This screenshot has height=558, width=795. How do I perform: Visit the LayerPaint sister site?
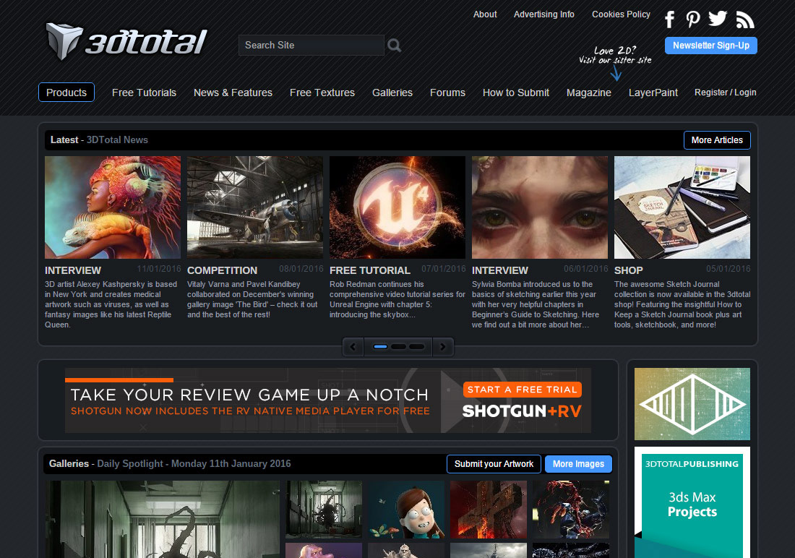(653, 93)
